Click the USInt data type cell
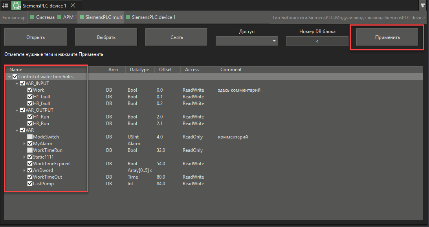 (133, 137)
